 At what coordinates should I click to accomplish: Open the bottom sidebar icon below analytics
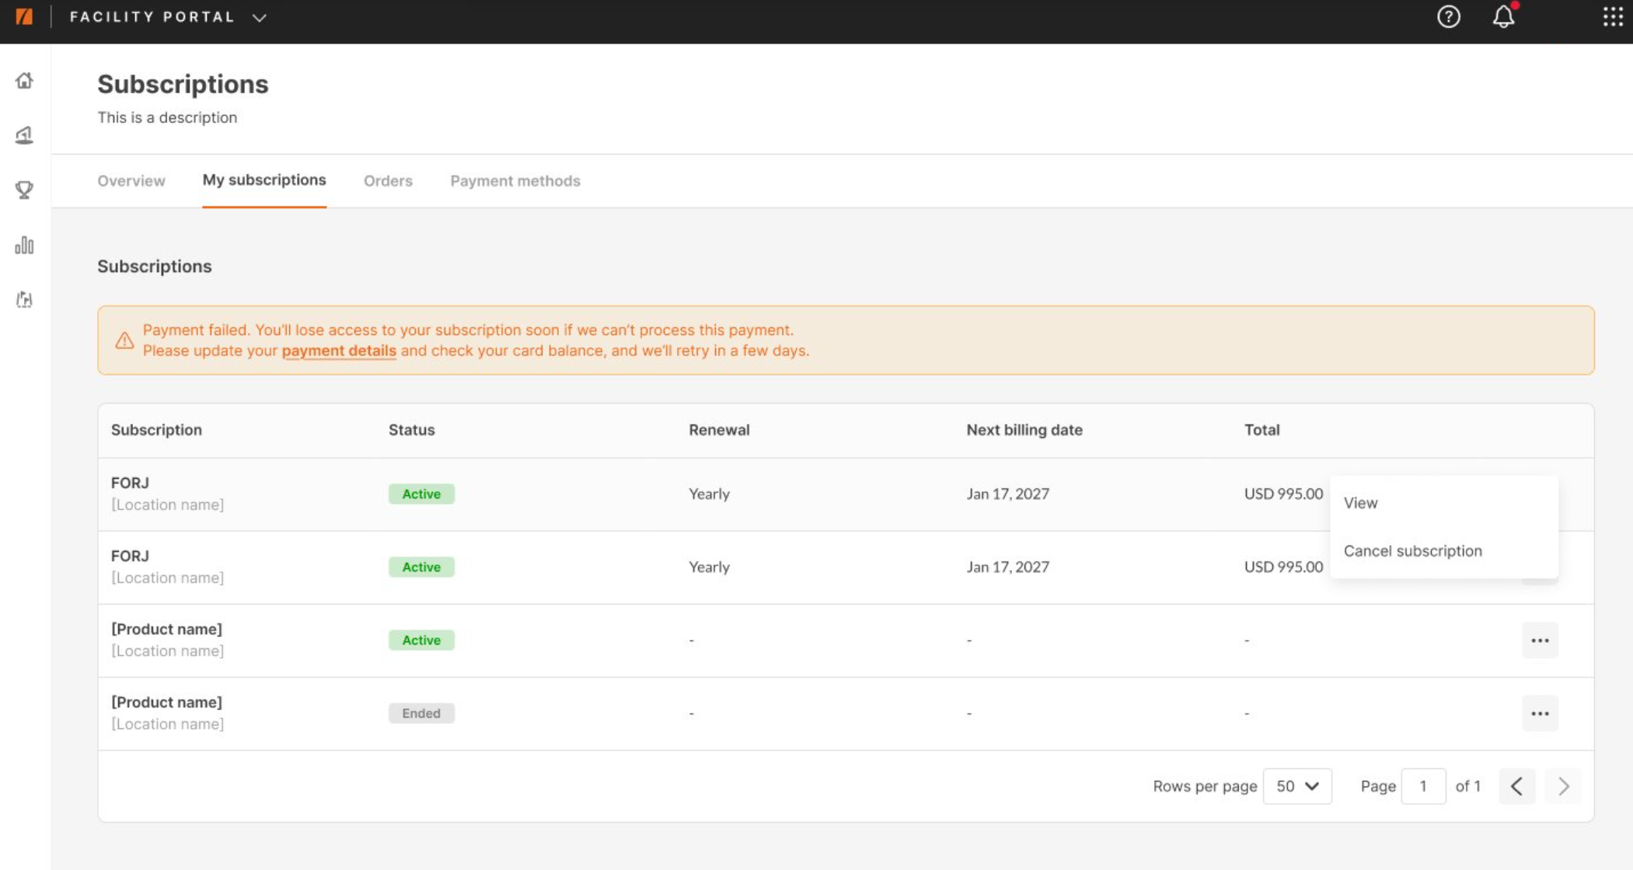coord(24,300)
